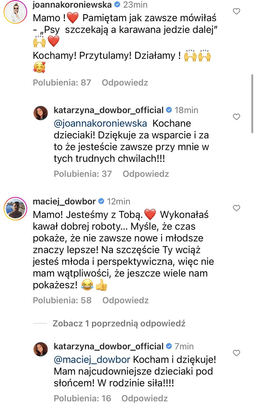Click Odpowiedz under the 7min reply
255x404 pixels.
[x=145, y=398]
